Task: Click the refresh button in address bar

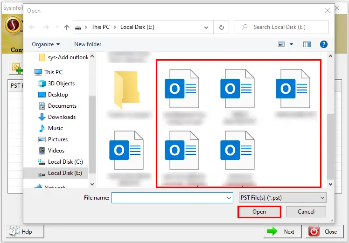Action: click(x=221, y=27)
